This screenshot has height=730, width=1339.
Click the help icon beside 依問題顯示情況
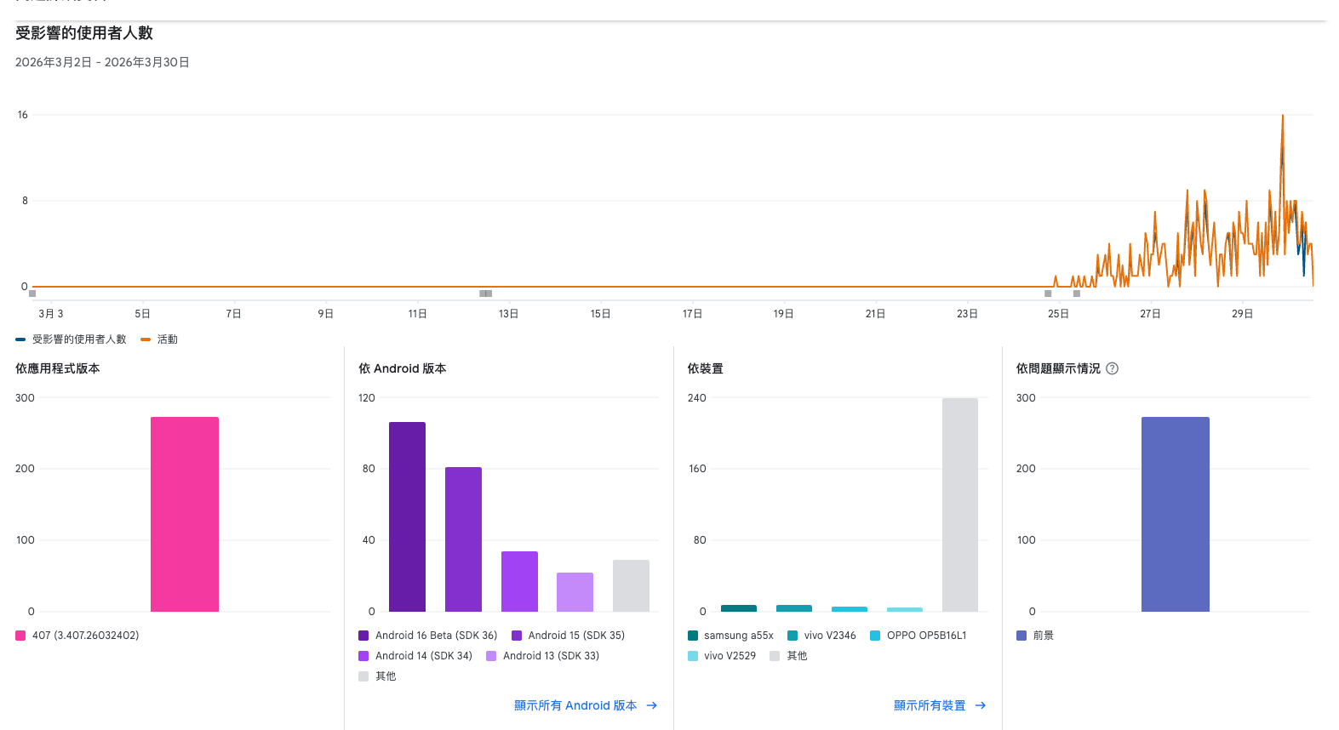click(x=1112, y=368)
